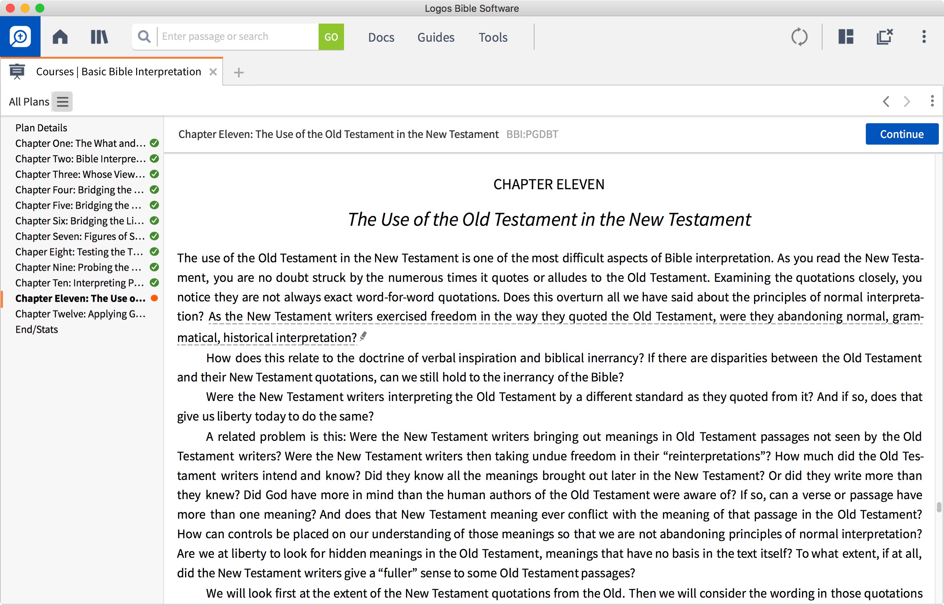Select Chapter Eleven: The Use o…

pos(80,298)
